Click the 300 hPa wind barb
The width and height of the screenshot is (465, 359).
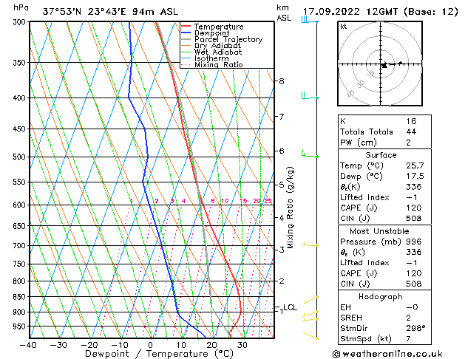310,20
